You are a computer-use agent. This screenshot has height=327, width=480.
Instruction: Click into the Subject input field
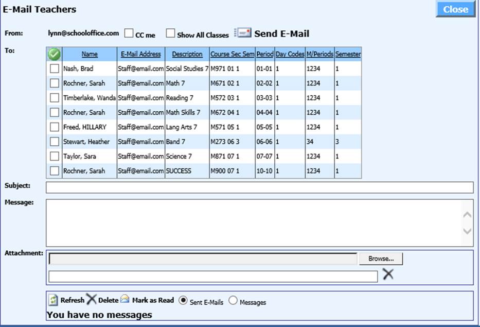tap(259, 187)
